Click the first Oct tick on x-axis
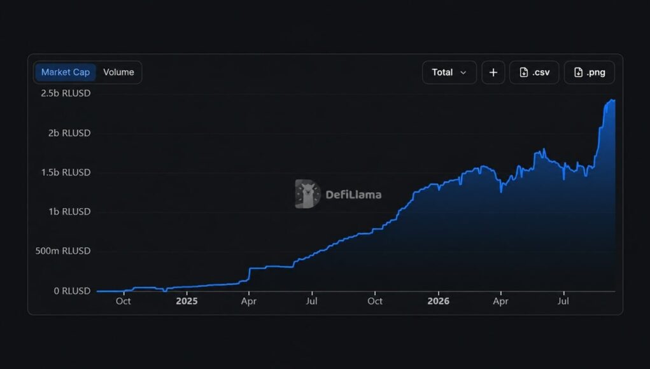650x369 pixels. 123,301
